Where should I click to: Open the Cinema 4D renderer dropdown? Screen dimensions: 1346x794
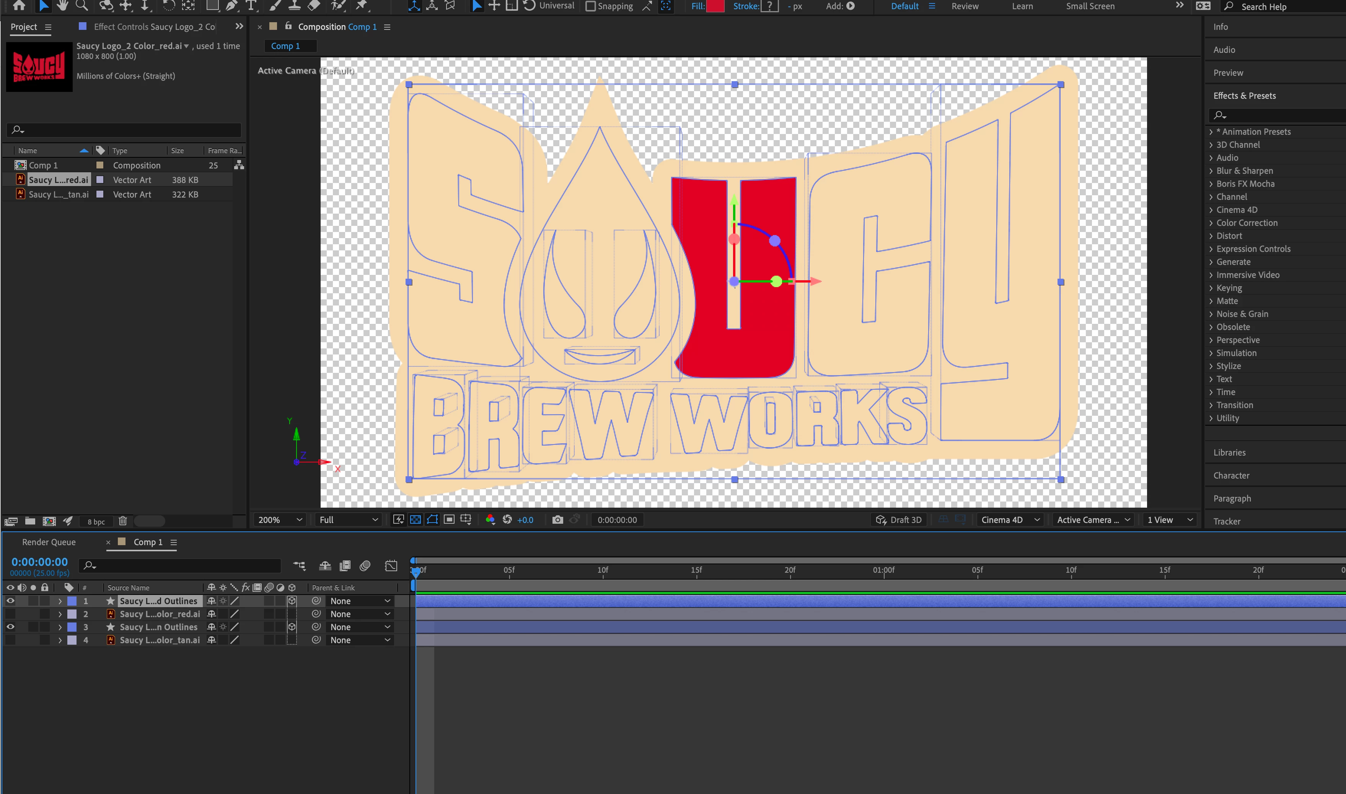coord(1010,520)
